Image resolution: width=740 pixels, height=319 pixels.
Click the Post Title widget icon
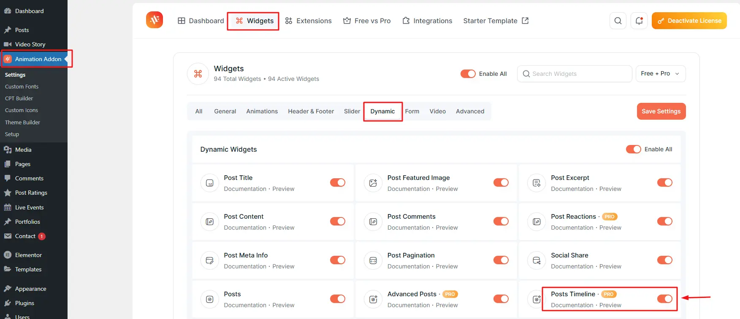point(210,183)
